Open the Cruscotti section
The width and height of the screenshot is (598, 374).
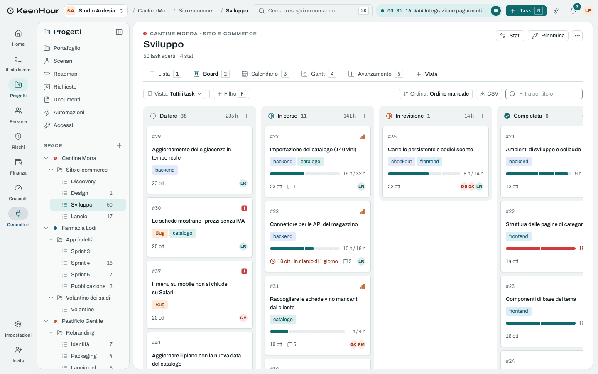[18, 192]
